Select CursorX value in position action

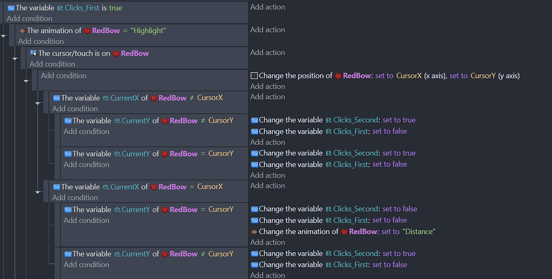coord(409,75)
